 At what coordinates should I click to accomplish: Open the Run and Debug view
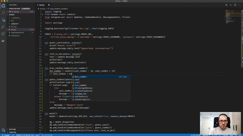pos(3,27)
